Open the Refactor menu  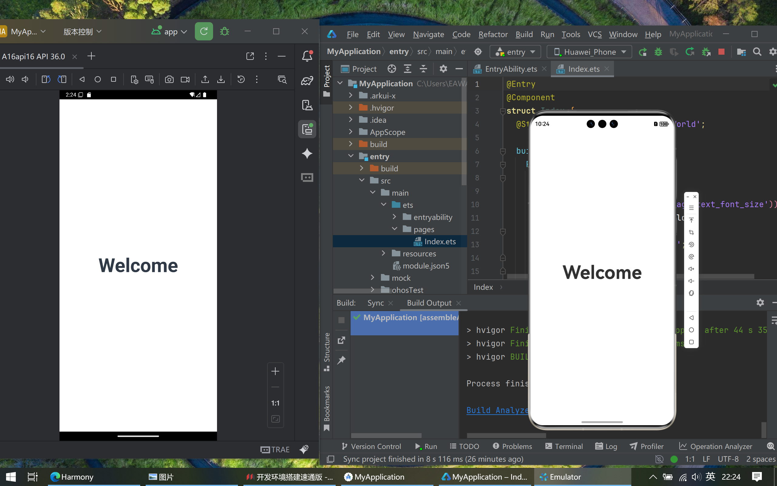(x=493, y=34)
